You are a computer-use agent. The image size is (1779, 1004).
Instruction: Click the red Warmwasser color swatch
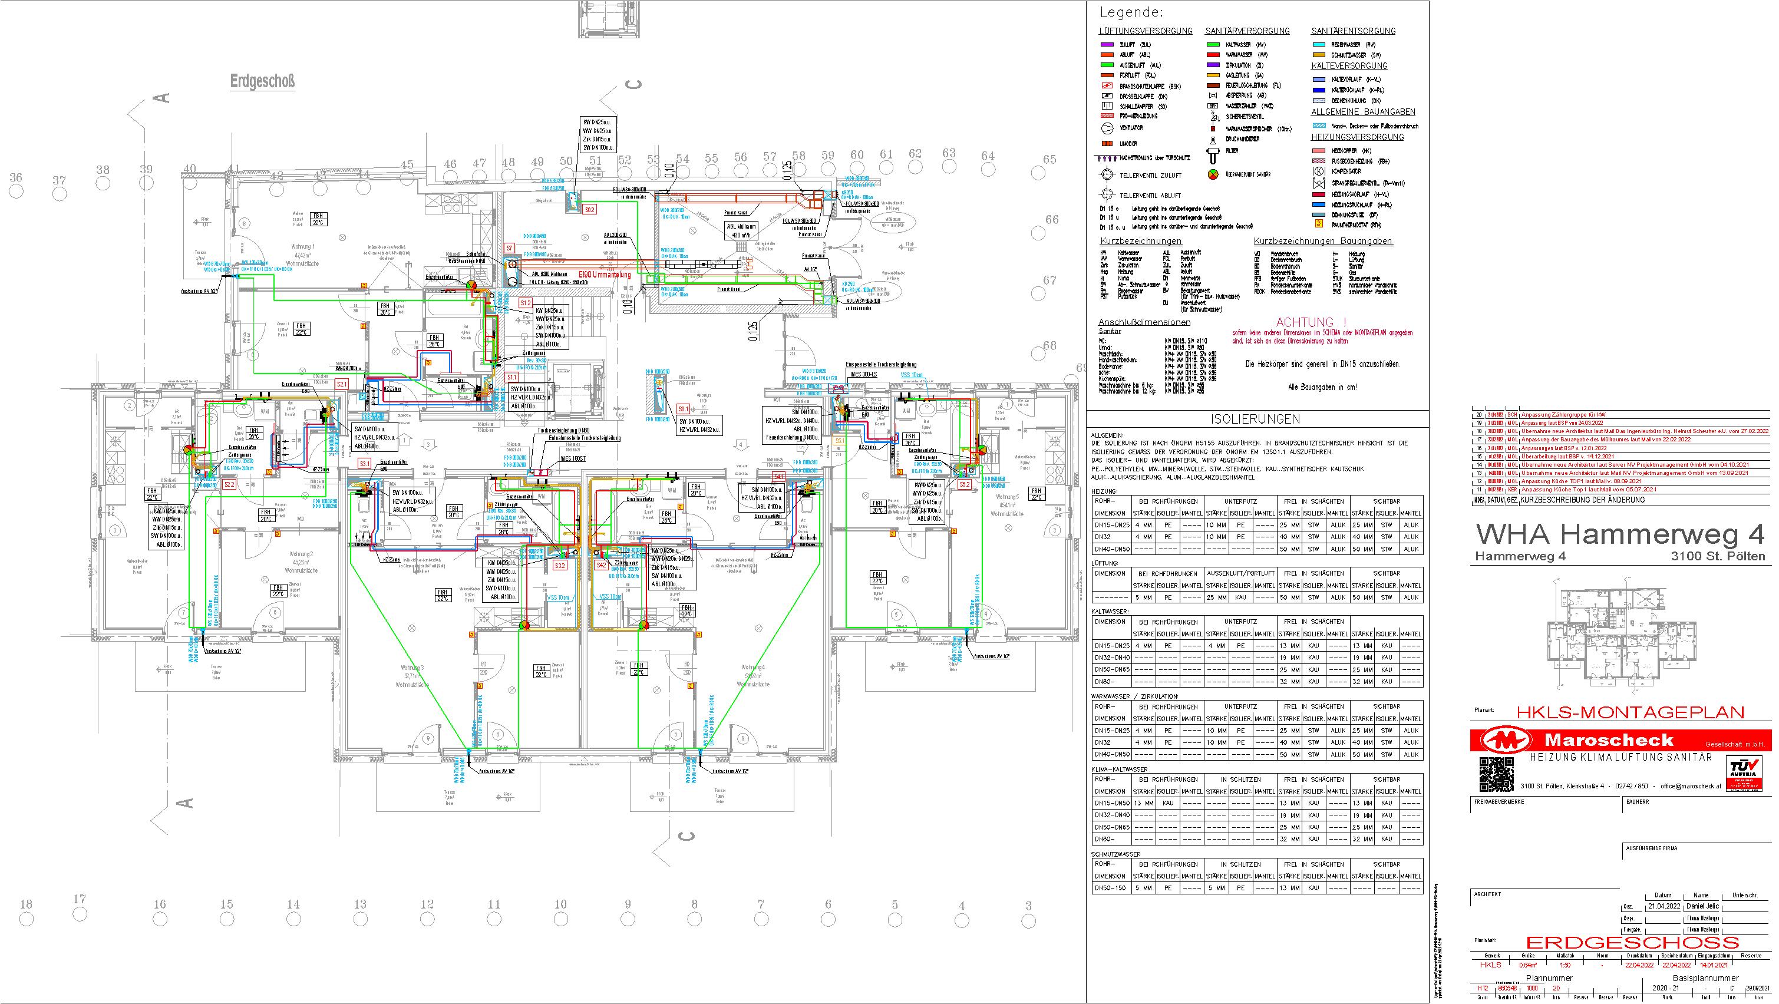[x=1213, y=55]
